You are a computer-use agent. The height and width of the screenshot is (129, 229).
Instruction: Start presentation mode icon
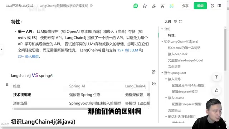162,6
